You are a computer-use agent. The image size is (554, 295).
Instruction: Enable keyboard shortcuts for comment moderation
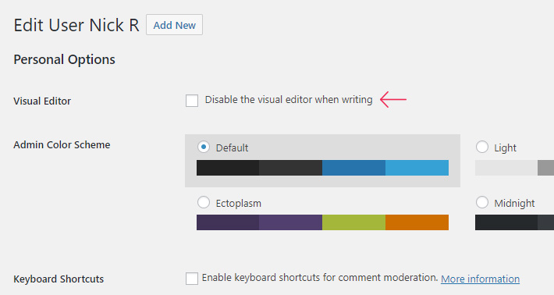point(192,279)
